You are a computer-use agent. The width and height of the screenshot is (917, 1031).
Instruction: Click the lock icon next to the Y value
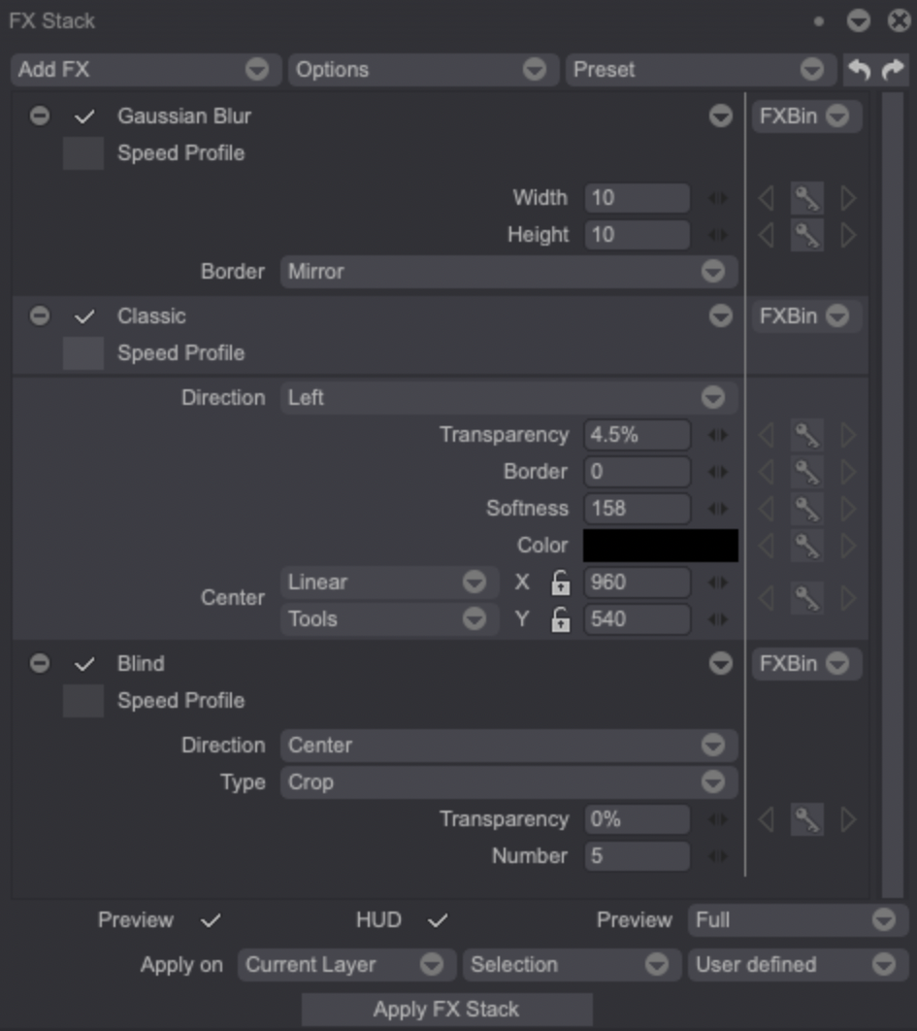point(559,618)
